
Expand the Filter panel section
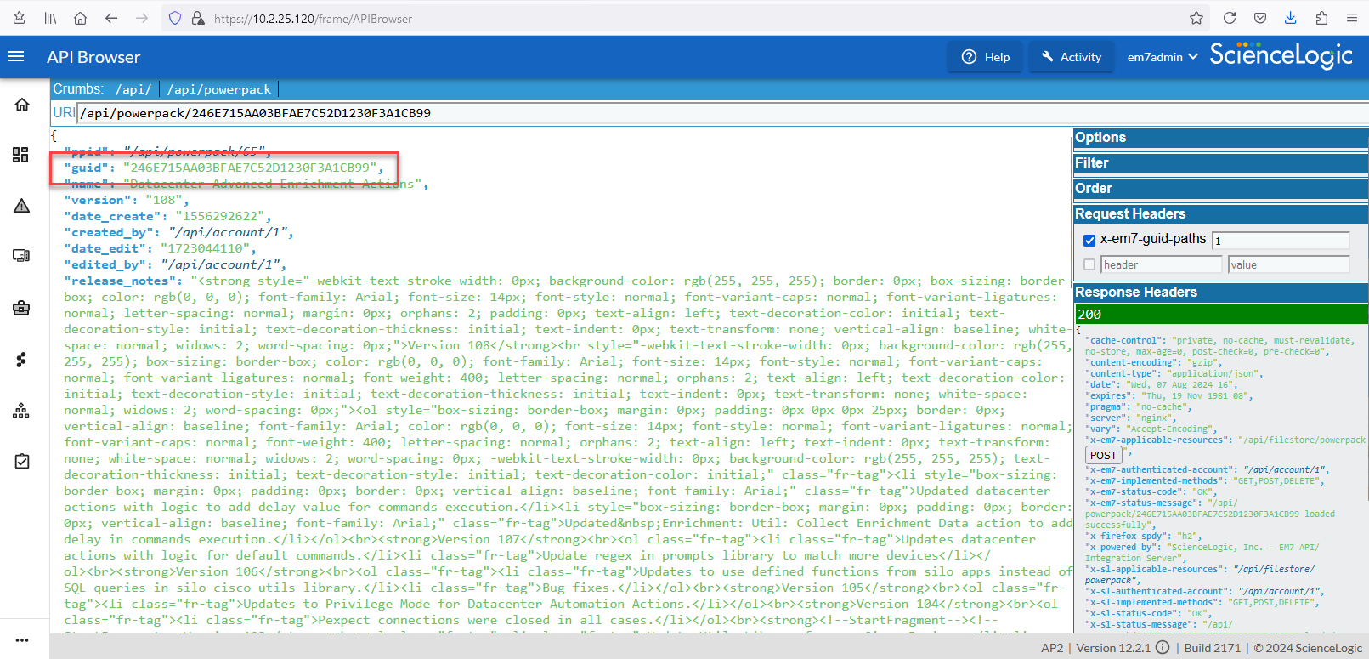(x=1092, y=163)
